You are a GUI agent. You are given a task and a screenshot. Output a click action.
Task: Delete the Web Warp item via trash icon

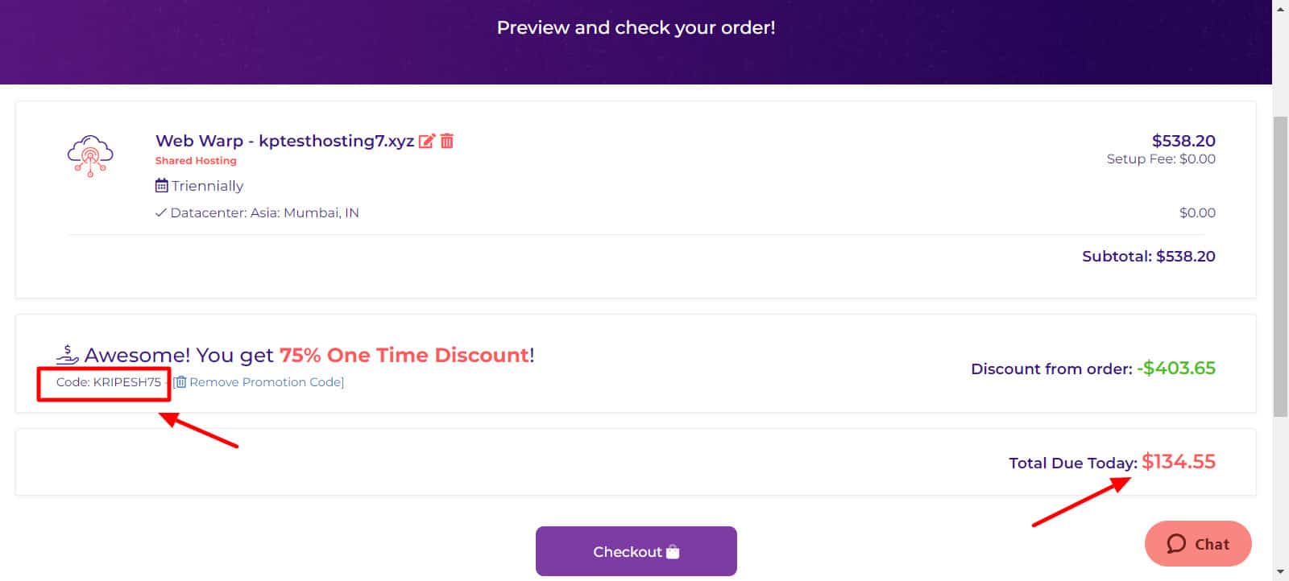click(447, 141)
